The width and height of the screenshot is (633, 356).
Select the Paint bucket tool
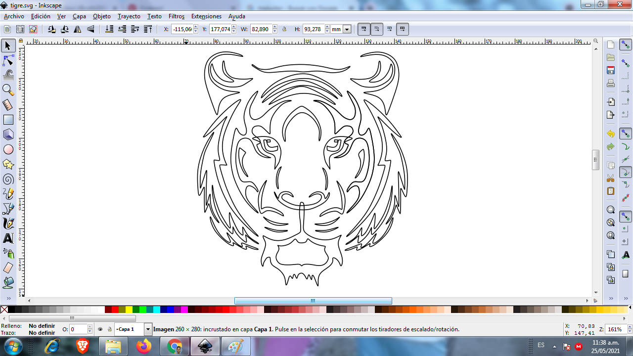[8, 282]
